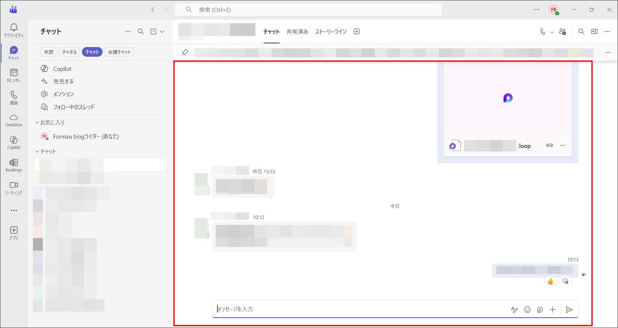Copy link to the .loop file
Image resolution: width=618 pixels, height=328 pixels.
pyautogui.click(x=549, y=145)
